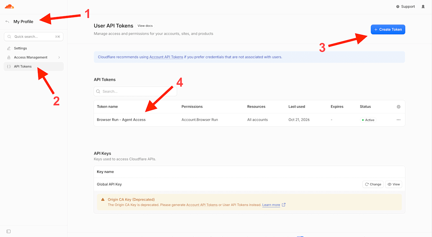This screenshot has height=237, width=432.
Task: Click the Last used column header
Action: 297,107
